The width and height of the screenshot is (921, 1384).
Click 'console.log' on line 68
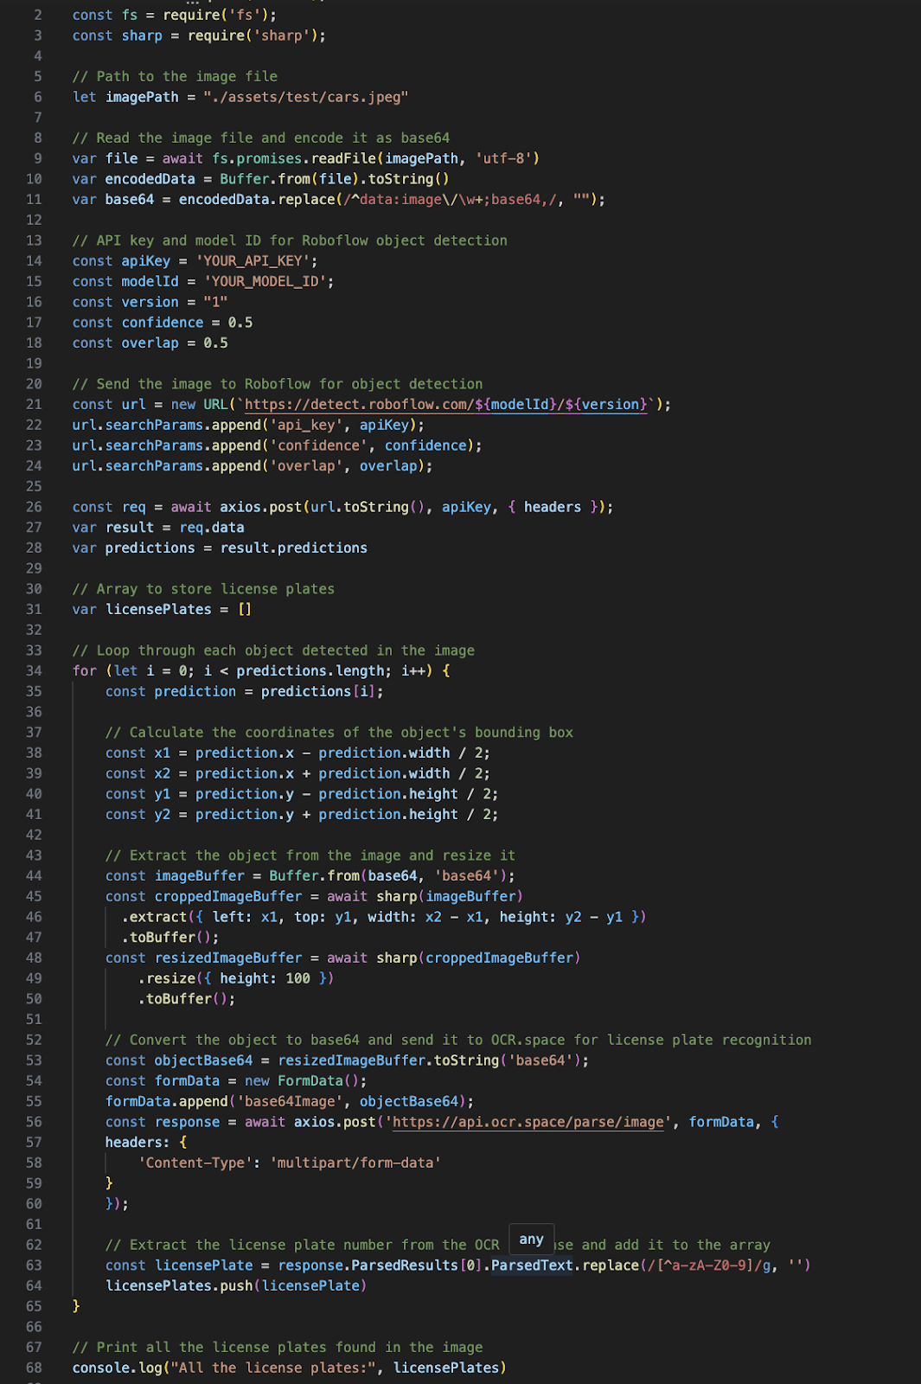pos(118,1368)
